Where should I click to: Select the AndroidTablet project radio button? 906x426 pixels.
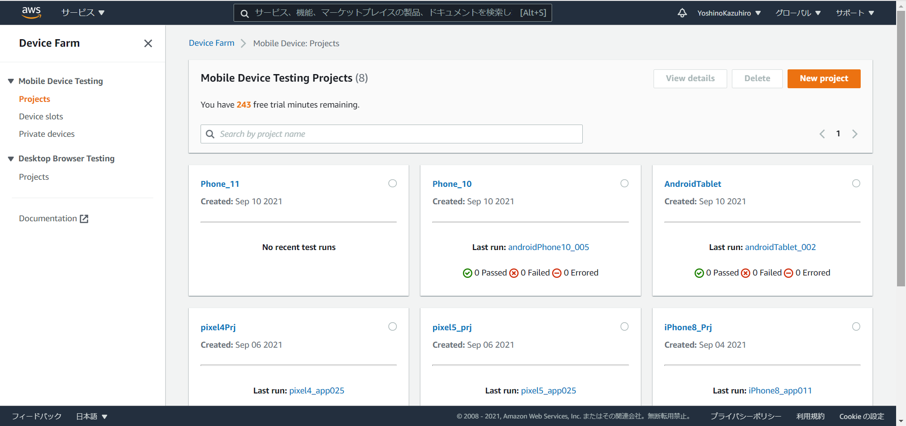coord(856,184)
